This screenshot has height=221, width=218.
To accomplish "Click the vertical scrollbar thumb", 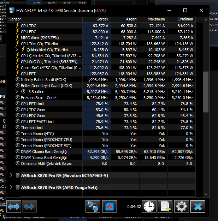I will click(206, 92).
